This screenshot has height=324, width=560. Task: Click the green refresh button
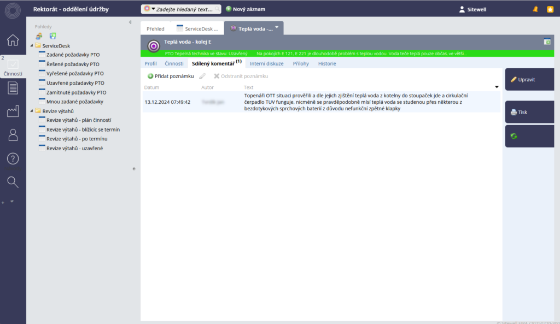coord(529,136)
